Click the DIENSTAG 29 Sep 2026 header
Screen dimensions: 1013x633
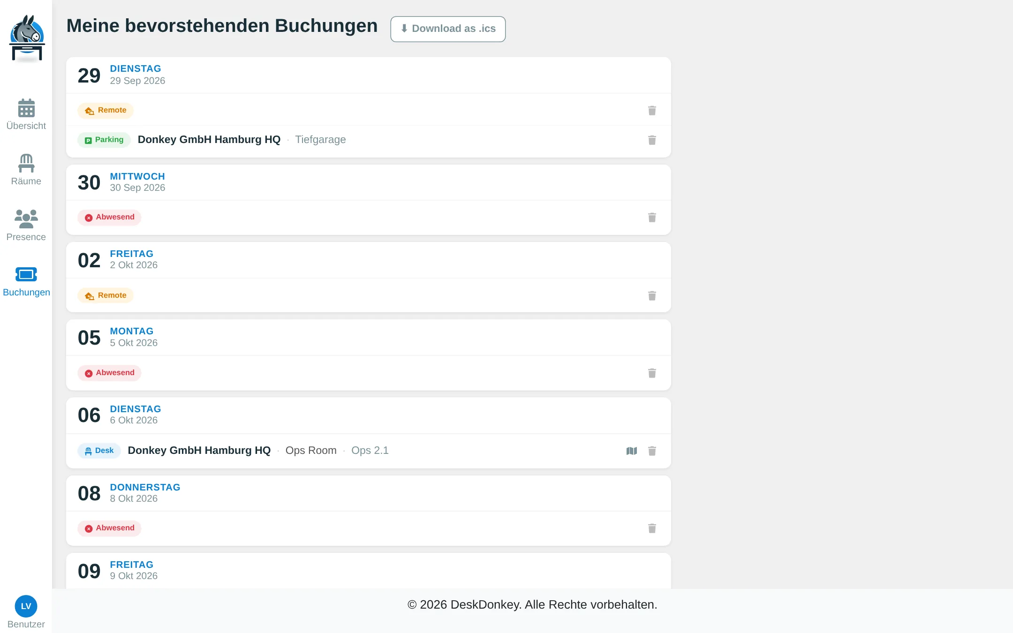[369, 75]
